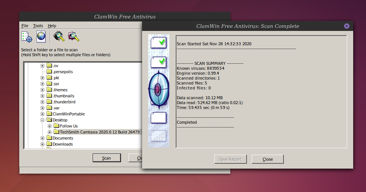Expand the ClamWinPortable folder node
This screenshot has width=366, height=192.
42,114
